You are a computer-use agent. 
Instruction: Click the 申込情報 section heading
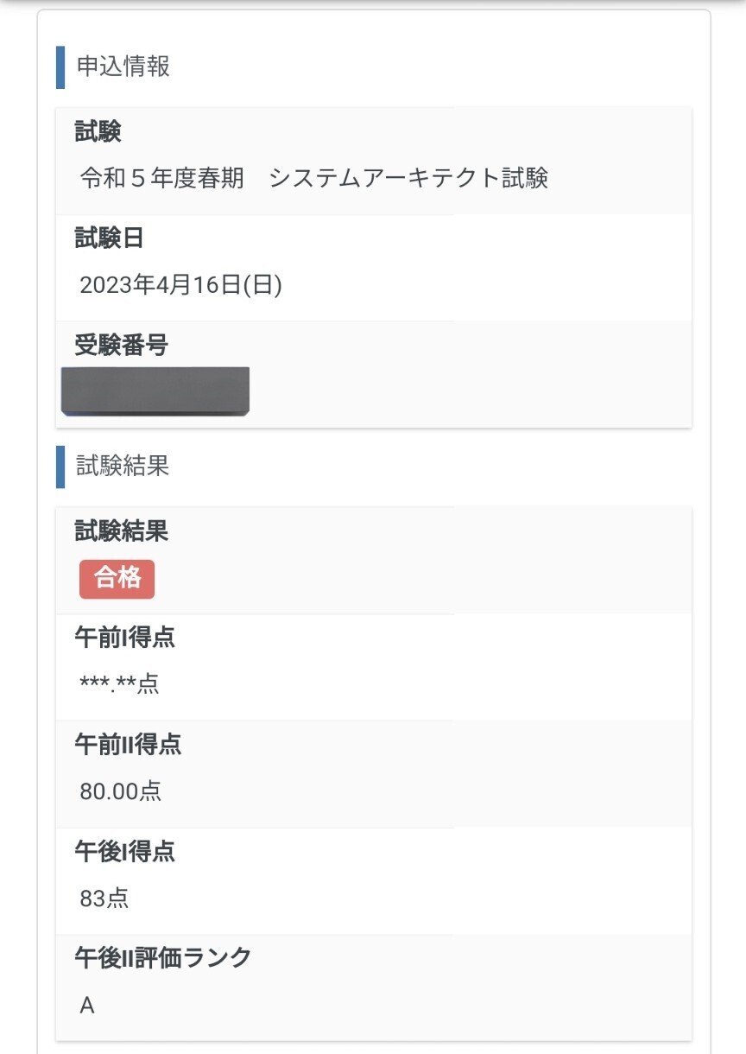[x=123, y=67]
